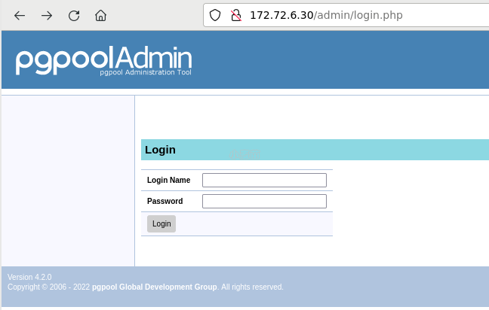The image size is (489, 310).
Task: Open the tracking protection shield icon
Action: (215, 15)
